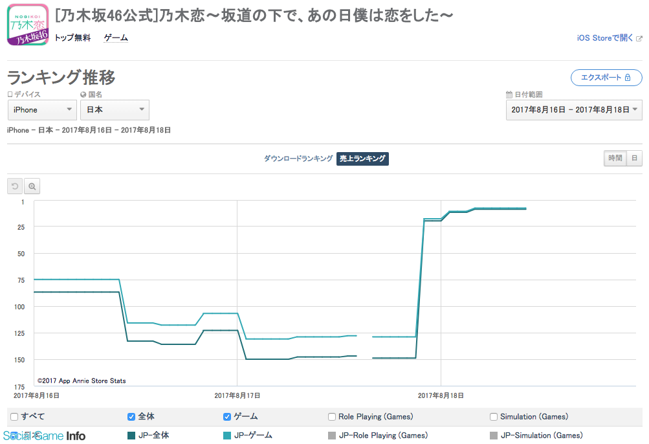Uncheck the 全体 checkbox
Screen dimensions: 649x444
tap(131, 417)
